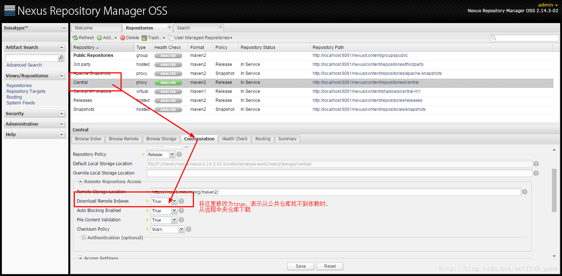562x276 pixels.
Task: Click Analyze for Snapshots repository
Action: (168, 110)
